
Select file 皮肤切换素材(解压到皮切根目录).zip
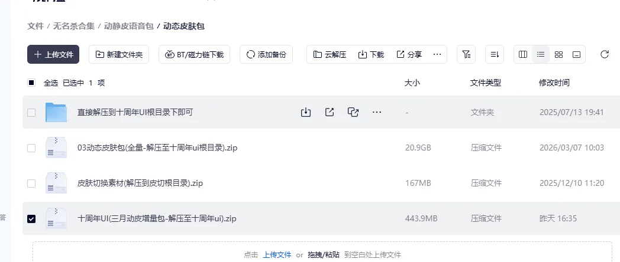tap(140, 184)
